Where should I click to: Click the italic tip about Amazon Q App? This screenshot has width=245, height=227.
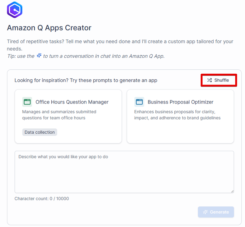(104, 56)
